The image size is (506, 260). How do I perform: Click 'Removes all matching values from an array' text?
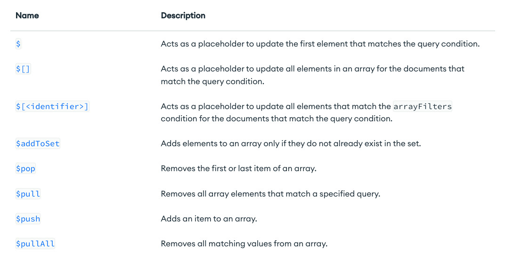244,244
